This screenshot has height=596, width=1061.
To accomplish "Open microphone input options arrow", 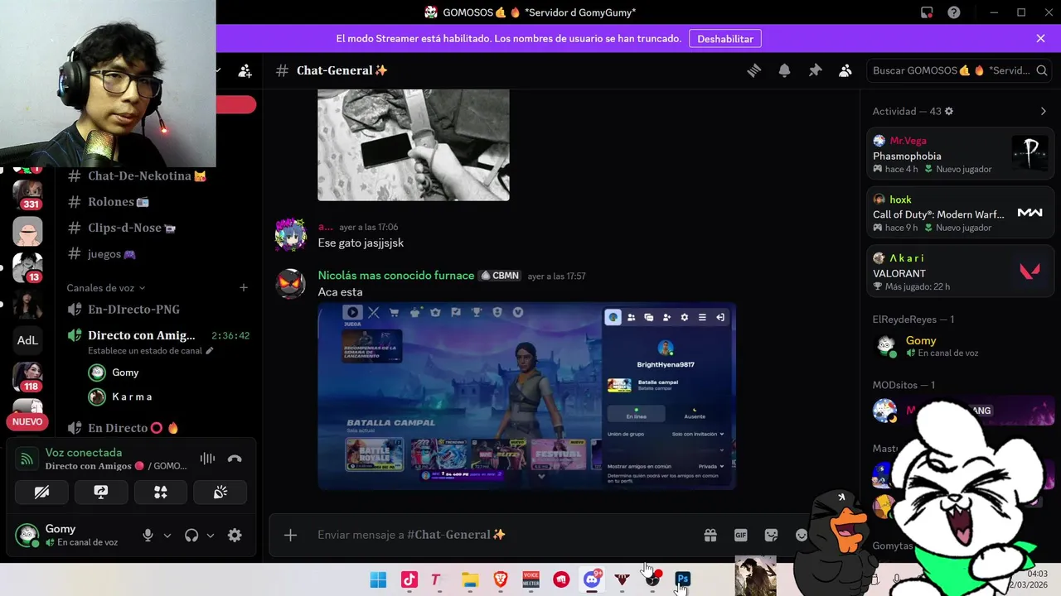I will coord(167,536).
